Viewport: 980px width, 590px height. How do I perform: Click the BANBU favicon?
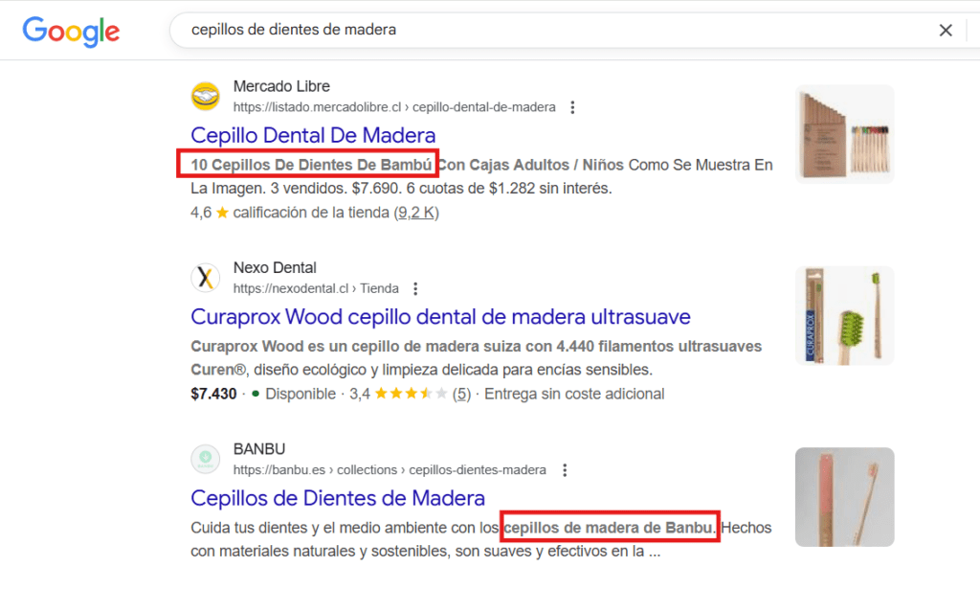pos(206,460)
